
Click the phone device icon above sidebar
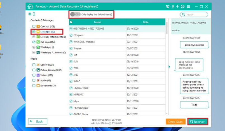coord(34,14)
